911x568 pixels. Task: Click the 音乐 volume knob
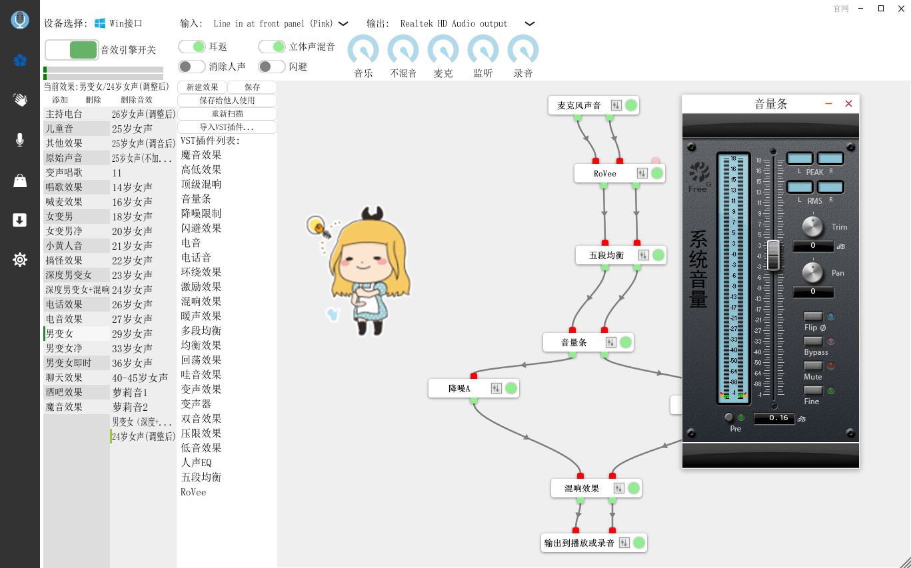pos(363,50)
